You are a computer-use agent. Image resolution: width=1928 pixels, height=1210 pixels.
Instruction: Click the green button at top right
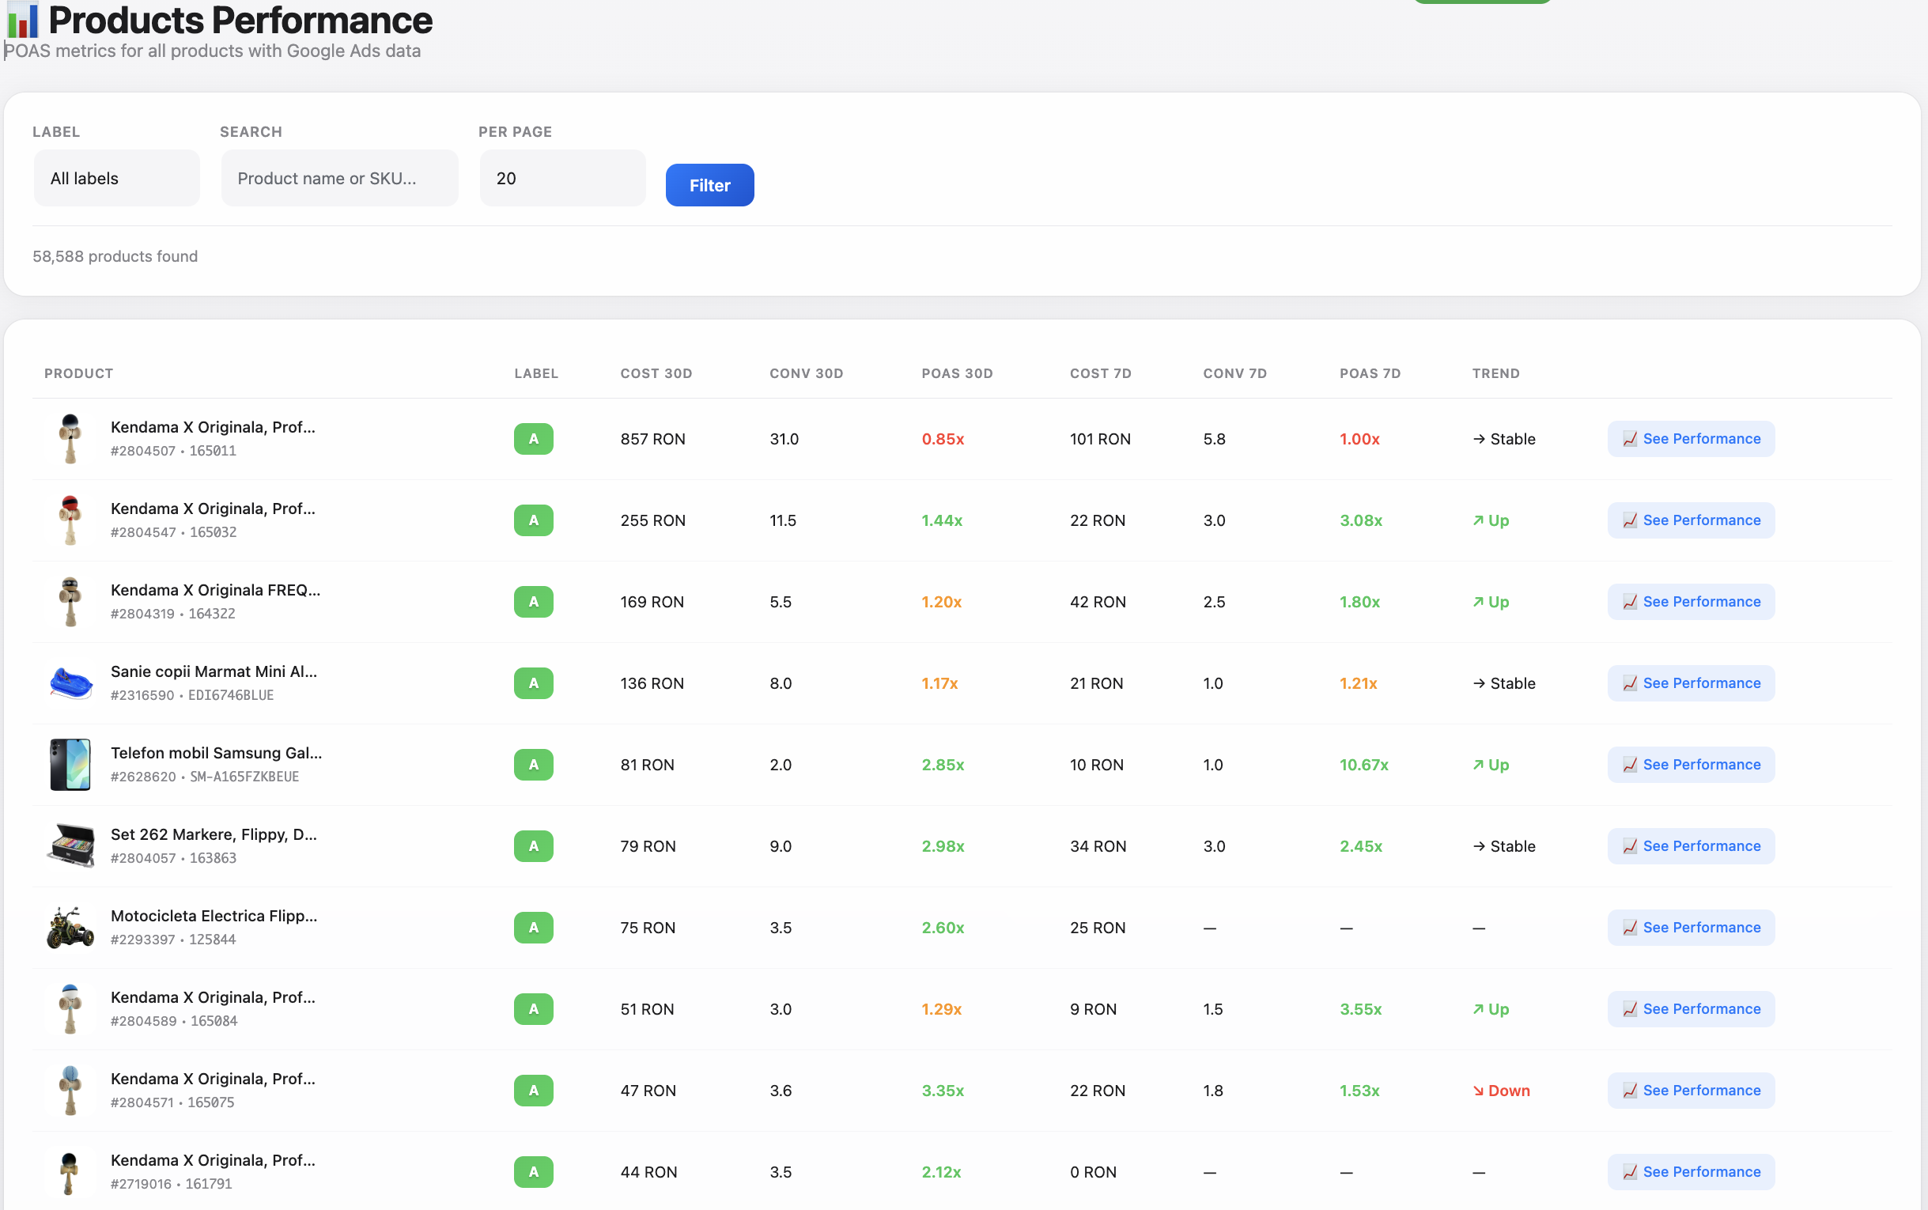pos(1484,2)
